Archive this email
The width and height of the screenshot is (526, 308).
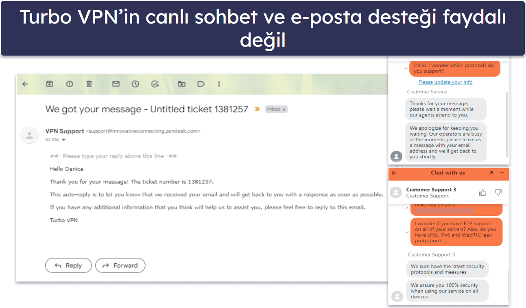coord(49,84)
